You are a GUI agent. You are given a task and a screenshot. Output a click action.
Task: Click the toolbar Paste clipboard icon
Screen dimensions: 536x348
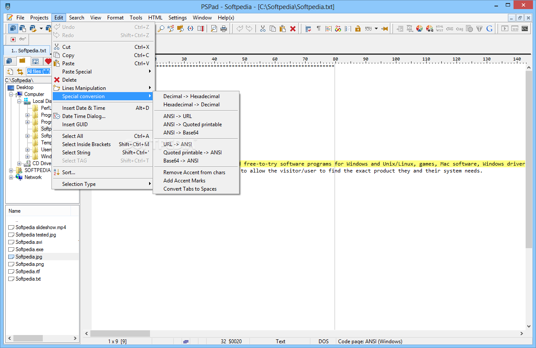[283, 29]
